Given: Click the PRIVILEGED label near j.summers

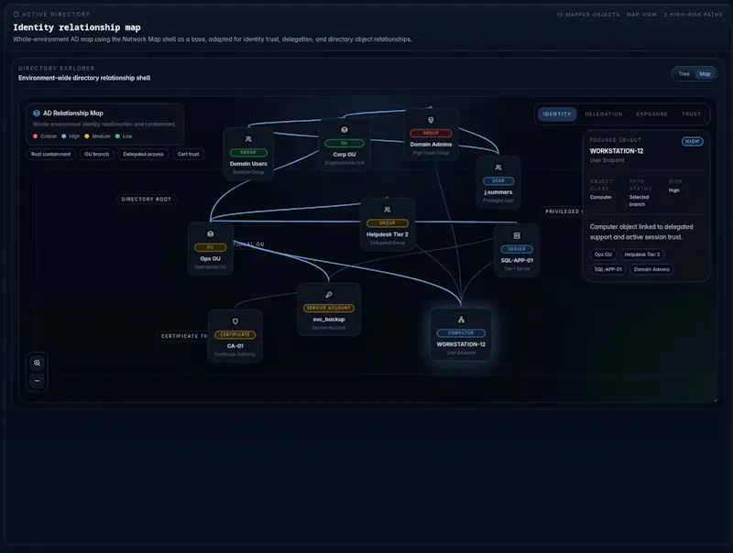Looking at the screenshot, I should [563, 211].
